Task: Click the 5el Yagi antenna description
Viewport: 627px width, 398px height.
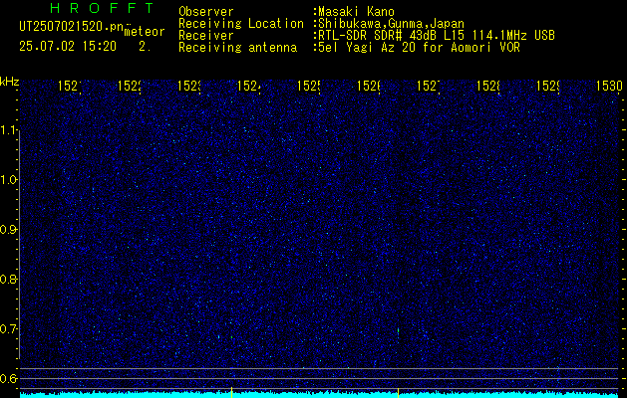Action: pos(419,48)
